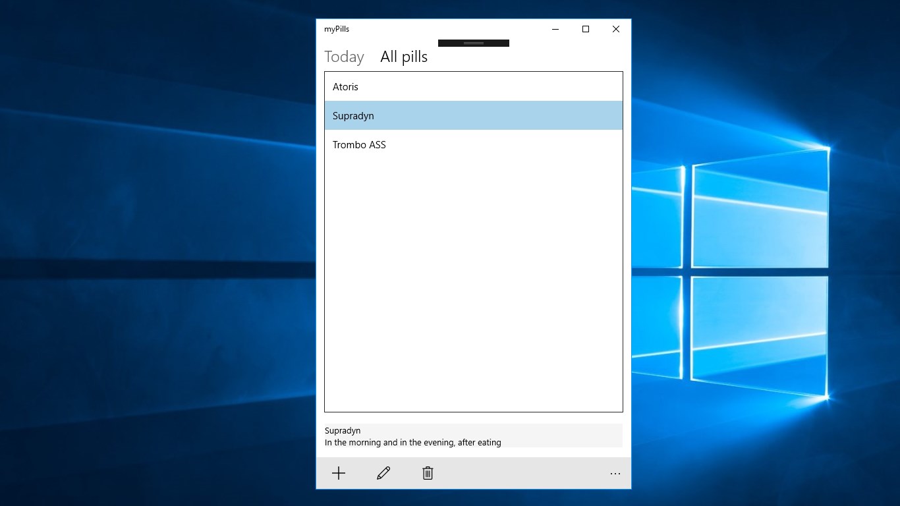The height and width of the screenshot is (506, 900).
Task: Click the myPills title text
Action: point(336,29)
